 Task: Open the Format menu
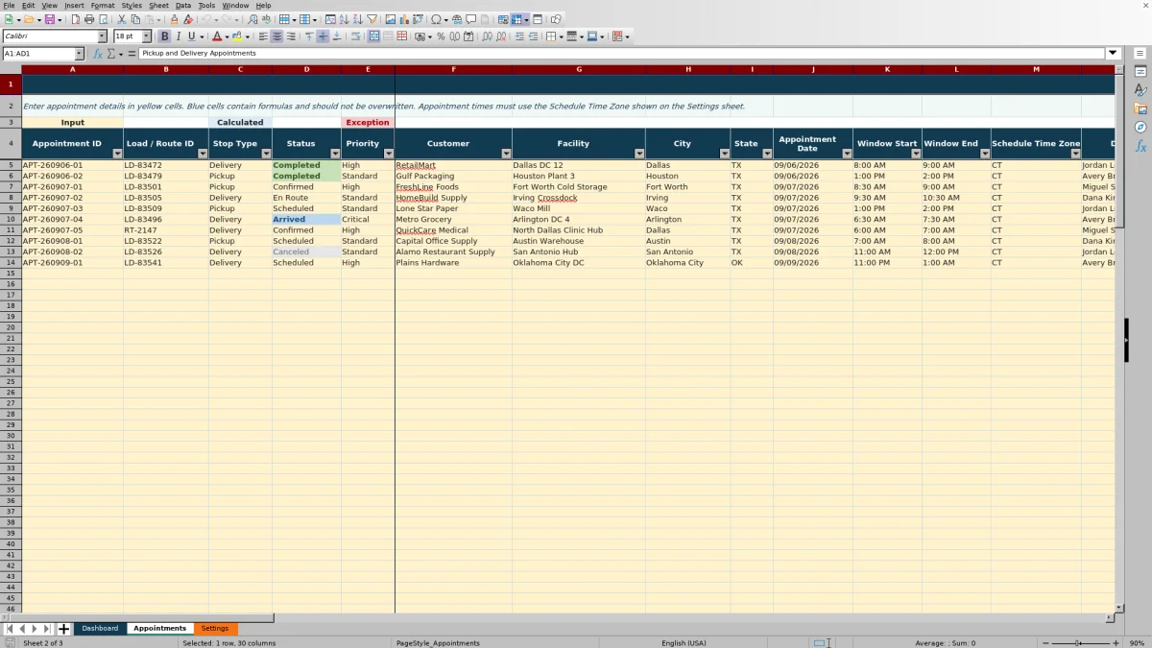pyautogui.click(x=103, y=5)
